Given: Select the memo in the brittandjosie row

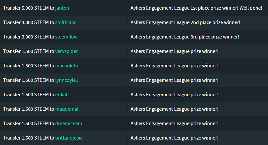Looking at the screenshot, I should (174, 138).
